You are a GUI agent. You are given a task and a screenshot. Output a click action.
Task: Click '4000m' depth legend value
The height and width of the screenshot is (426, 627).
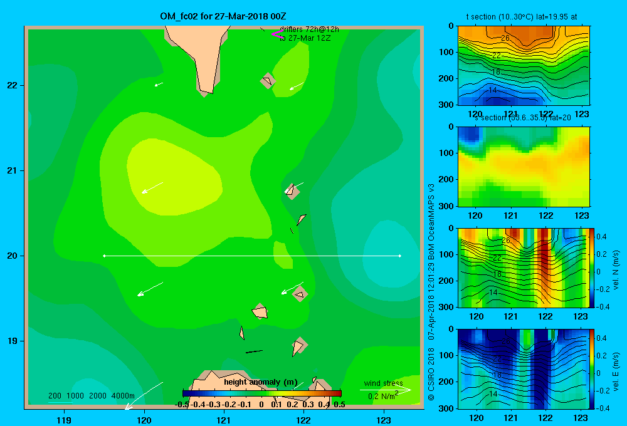[x=123, y=396]
